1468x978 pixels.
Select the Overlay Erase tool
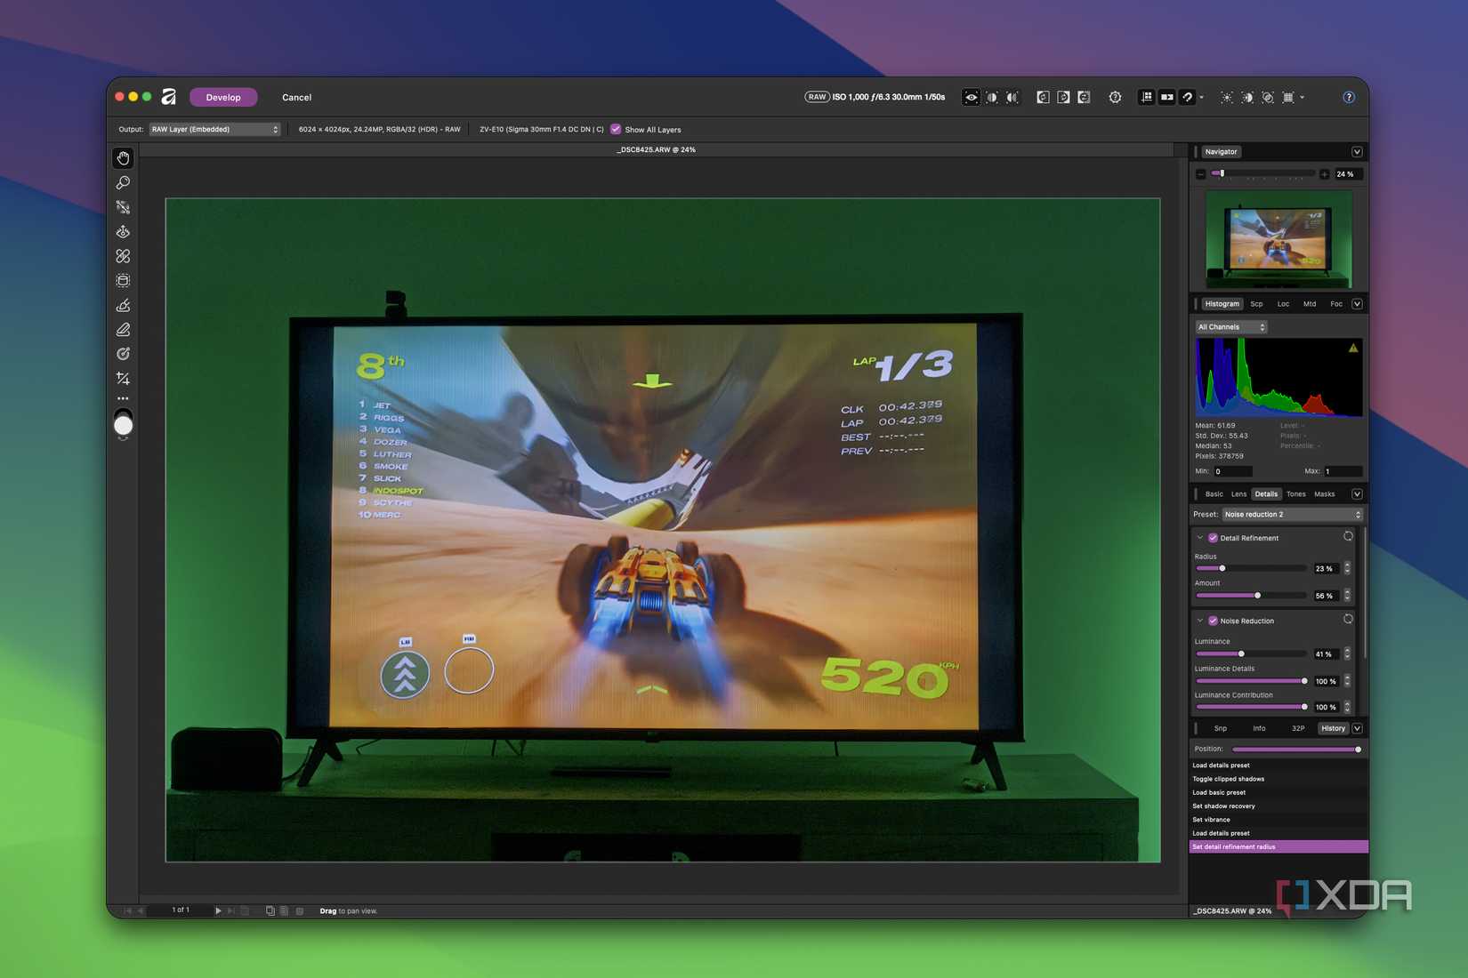(123, 330)
